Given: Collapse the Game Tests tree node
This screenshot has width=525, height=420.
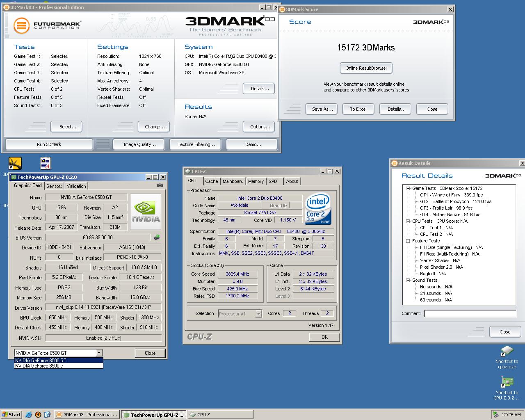Looking at the screenshot, I should (x=408, y=188).
